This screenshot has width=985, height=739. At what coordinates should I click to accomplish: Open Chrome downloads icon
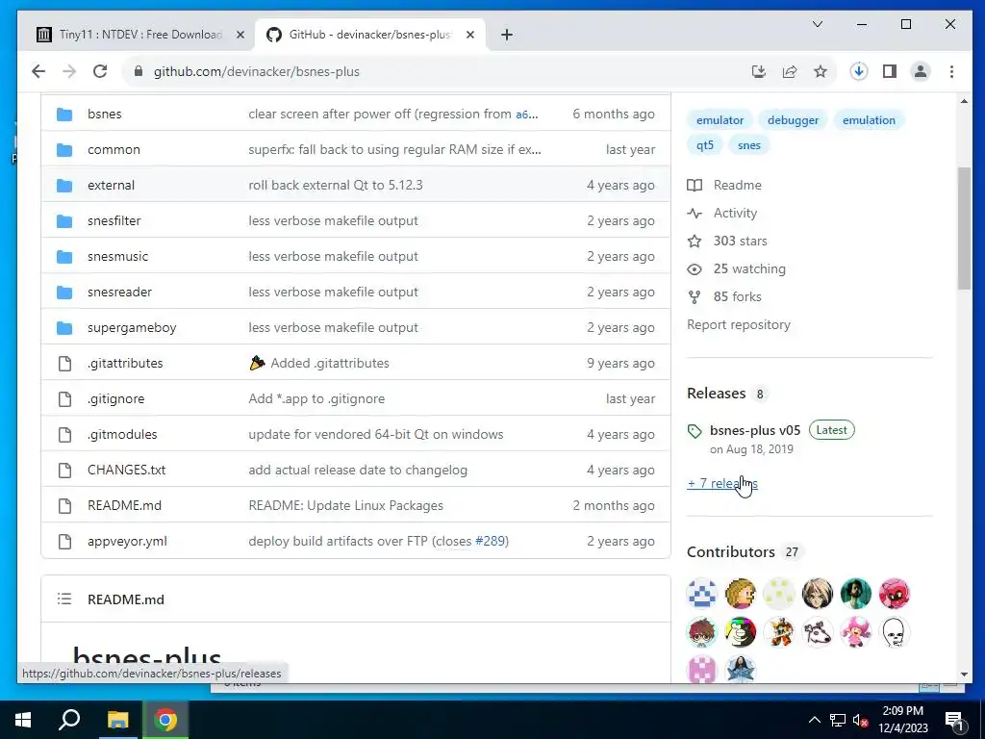[859, 71]
